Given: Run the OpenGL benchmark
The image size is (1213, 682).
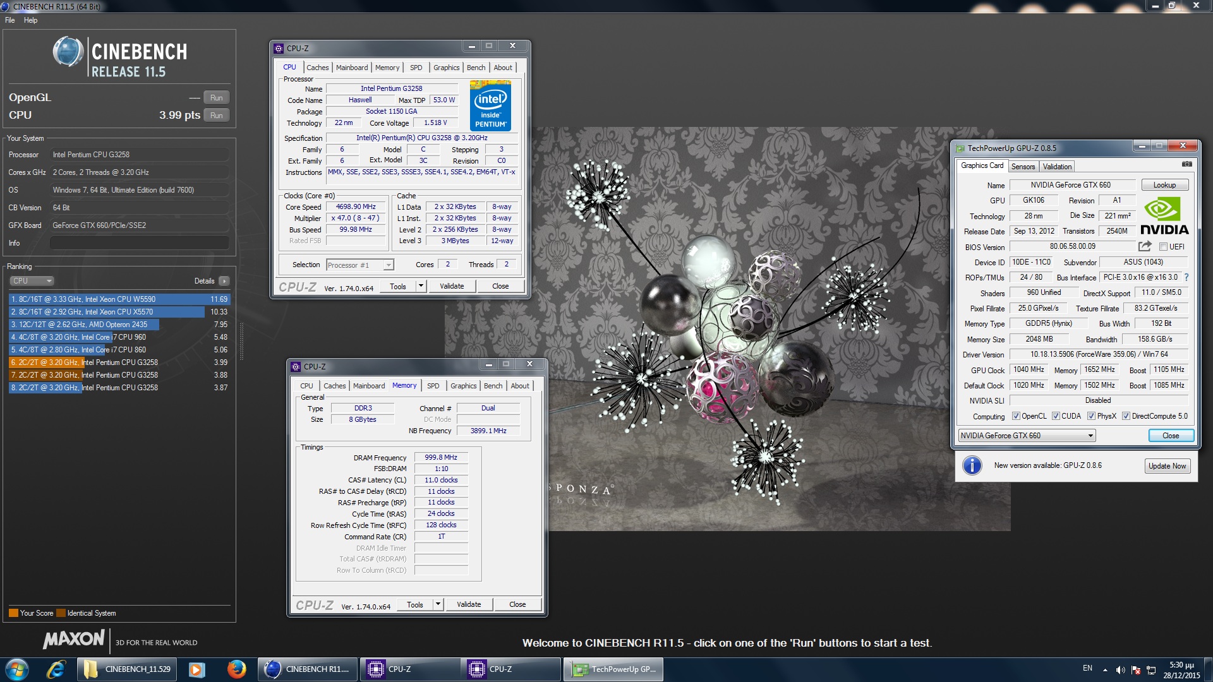Looking at the screenshot, I should point(217,98).
